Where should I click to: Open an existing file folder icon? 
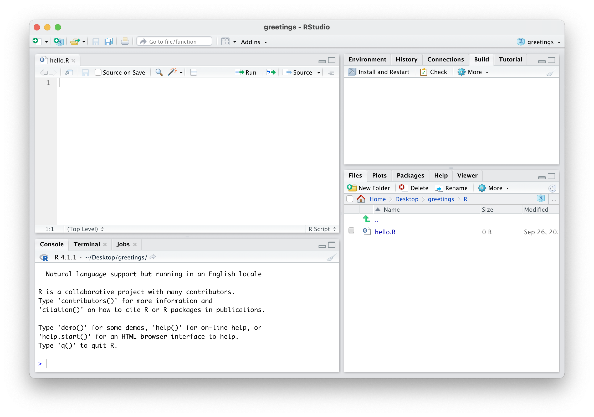coord(75,41)
